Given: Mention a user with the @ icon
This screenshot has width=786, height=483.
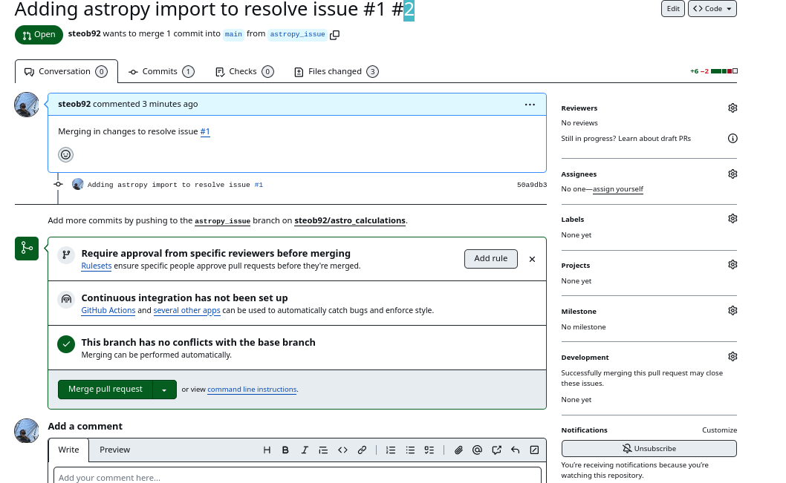Looking at the screenshot, I should [478, 450].
